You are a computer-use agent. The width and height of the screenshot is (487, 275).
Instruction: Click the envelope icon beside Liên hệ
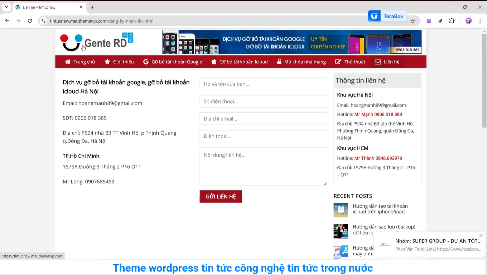(x=378, y=62)
